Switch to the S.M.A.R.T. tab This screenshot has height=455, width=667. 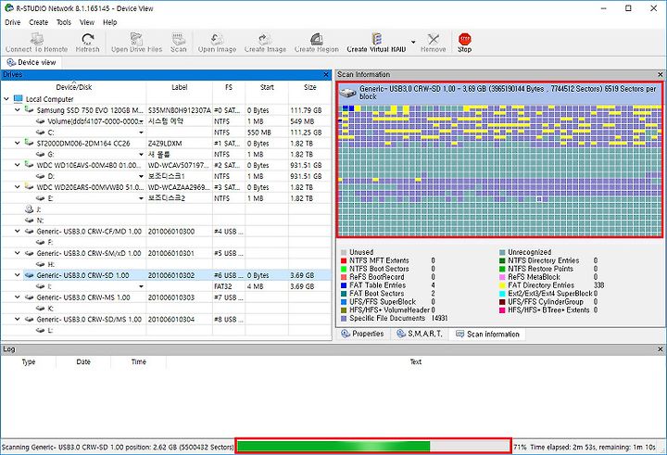click(x=420, y=335)
